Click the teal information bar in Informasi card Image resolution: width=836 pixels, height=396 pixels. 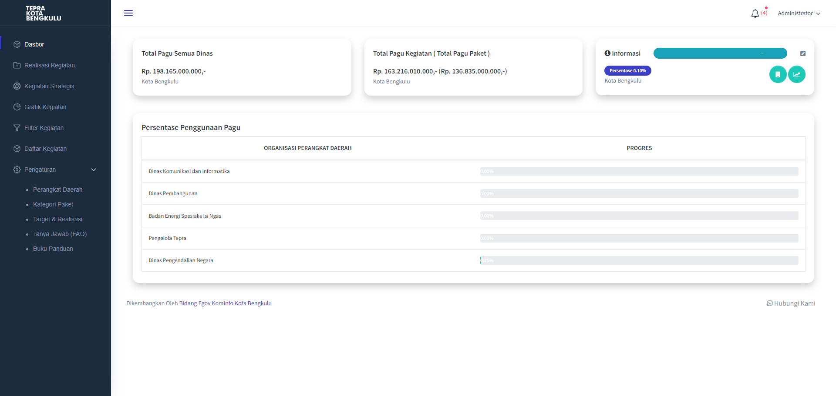tap(720, 53)
